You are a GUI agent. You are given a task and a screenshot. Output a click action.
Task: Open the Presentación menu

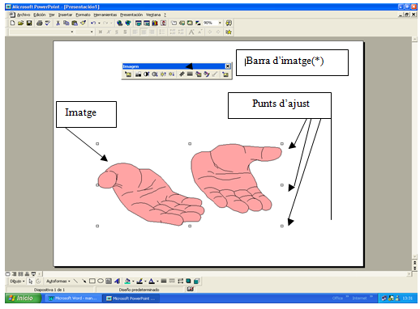coord(131,15)
